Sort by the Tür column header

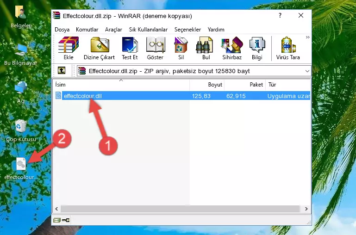click(287, 85)
